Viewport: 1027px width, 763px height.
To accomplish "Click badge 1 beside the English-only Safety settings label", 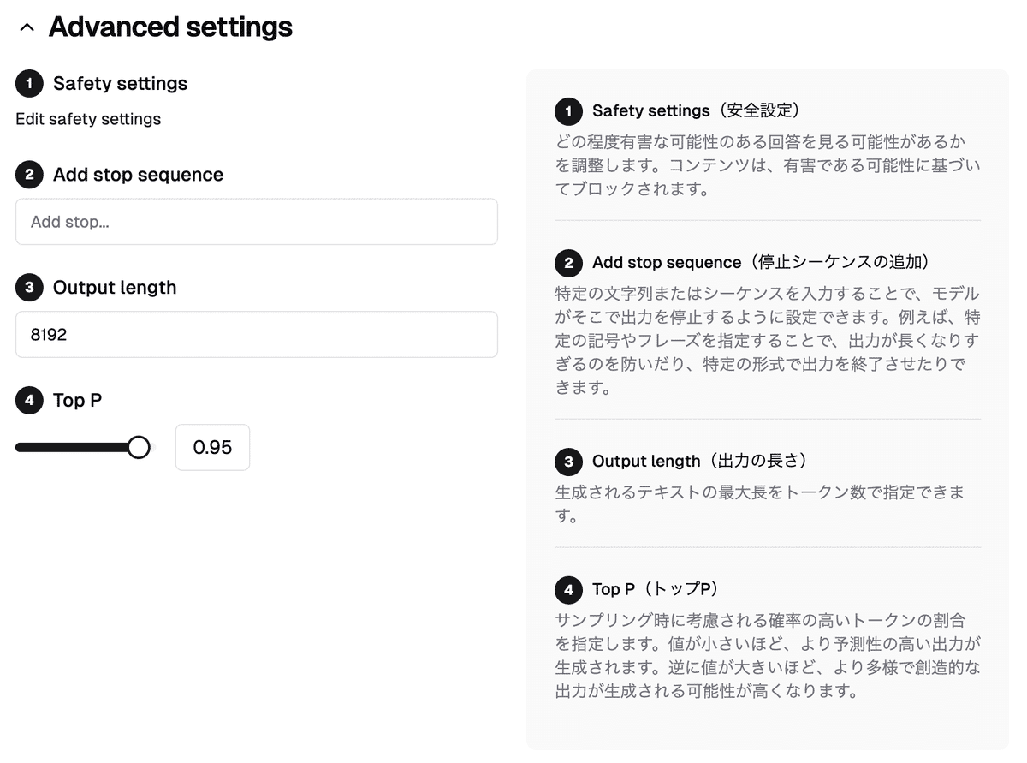I will (x=29, y=84).
